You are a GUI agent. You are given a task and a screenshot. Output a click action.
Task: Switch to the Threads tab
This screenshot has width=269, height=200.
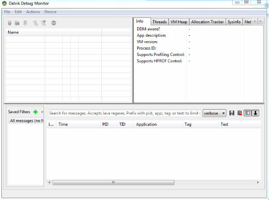pyautogui.click(x=160, y=22)
